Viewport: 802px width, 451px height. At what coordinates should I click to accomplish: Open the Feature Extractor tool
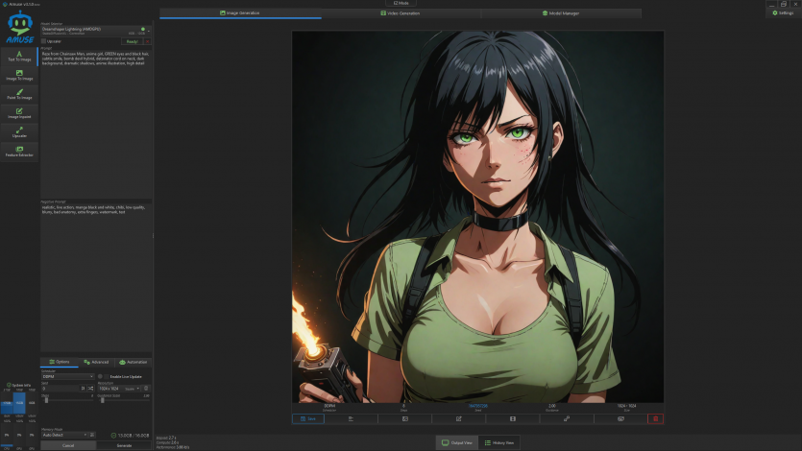point(20,152)
